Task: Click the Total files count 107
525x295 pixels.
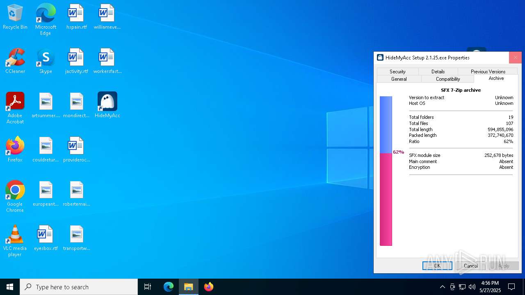Action: (509, 123)
